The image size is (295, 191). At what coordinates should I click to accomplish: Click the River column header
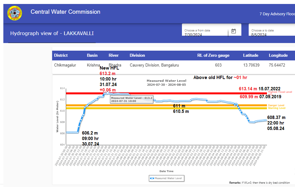click(x=114, y=56)
